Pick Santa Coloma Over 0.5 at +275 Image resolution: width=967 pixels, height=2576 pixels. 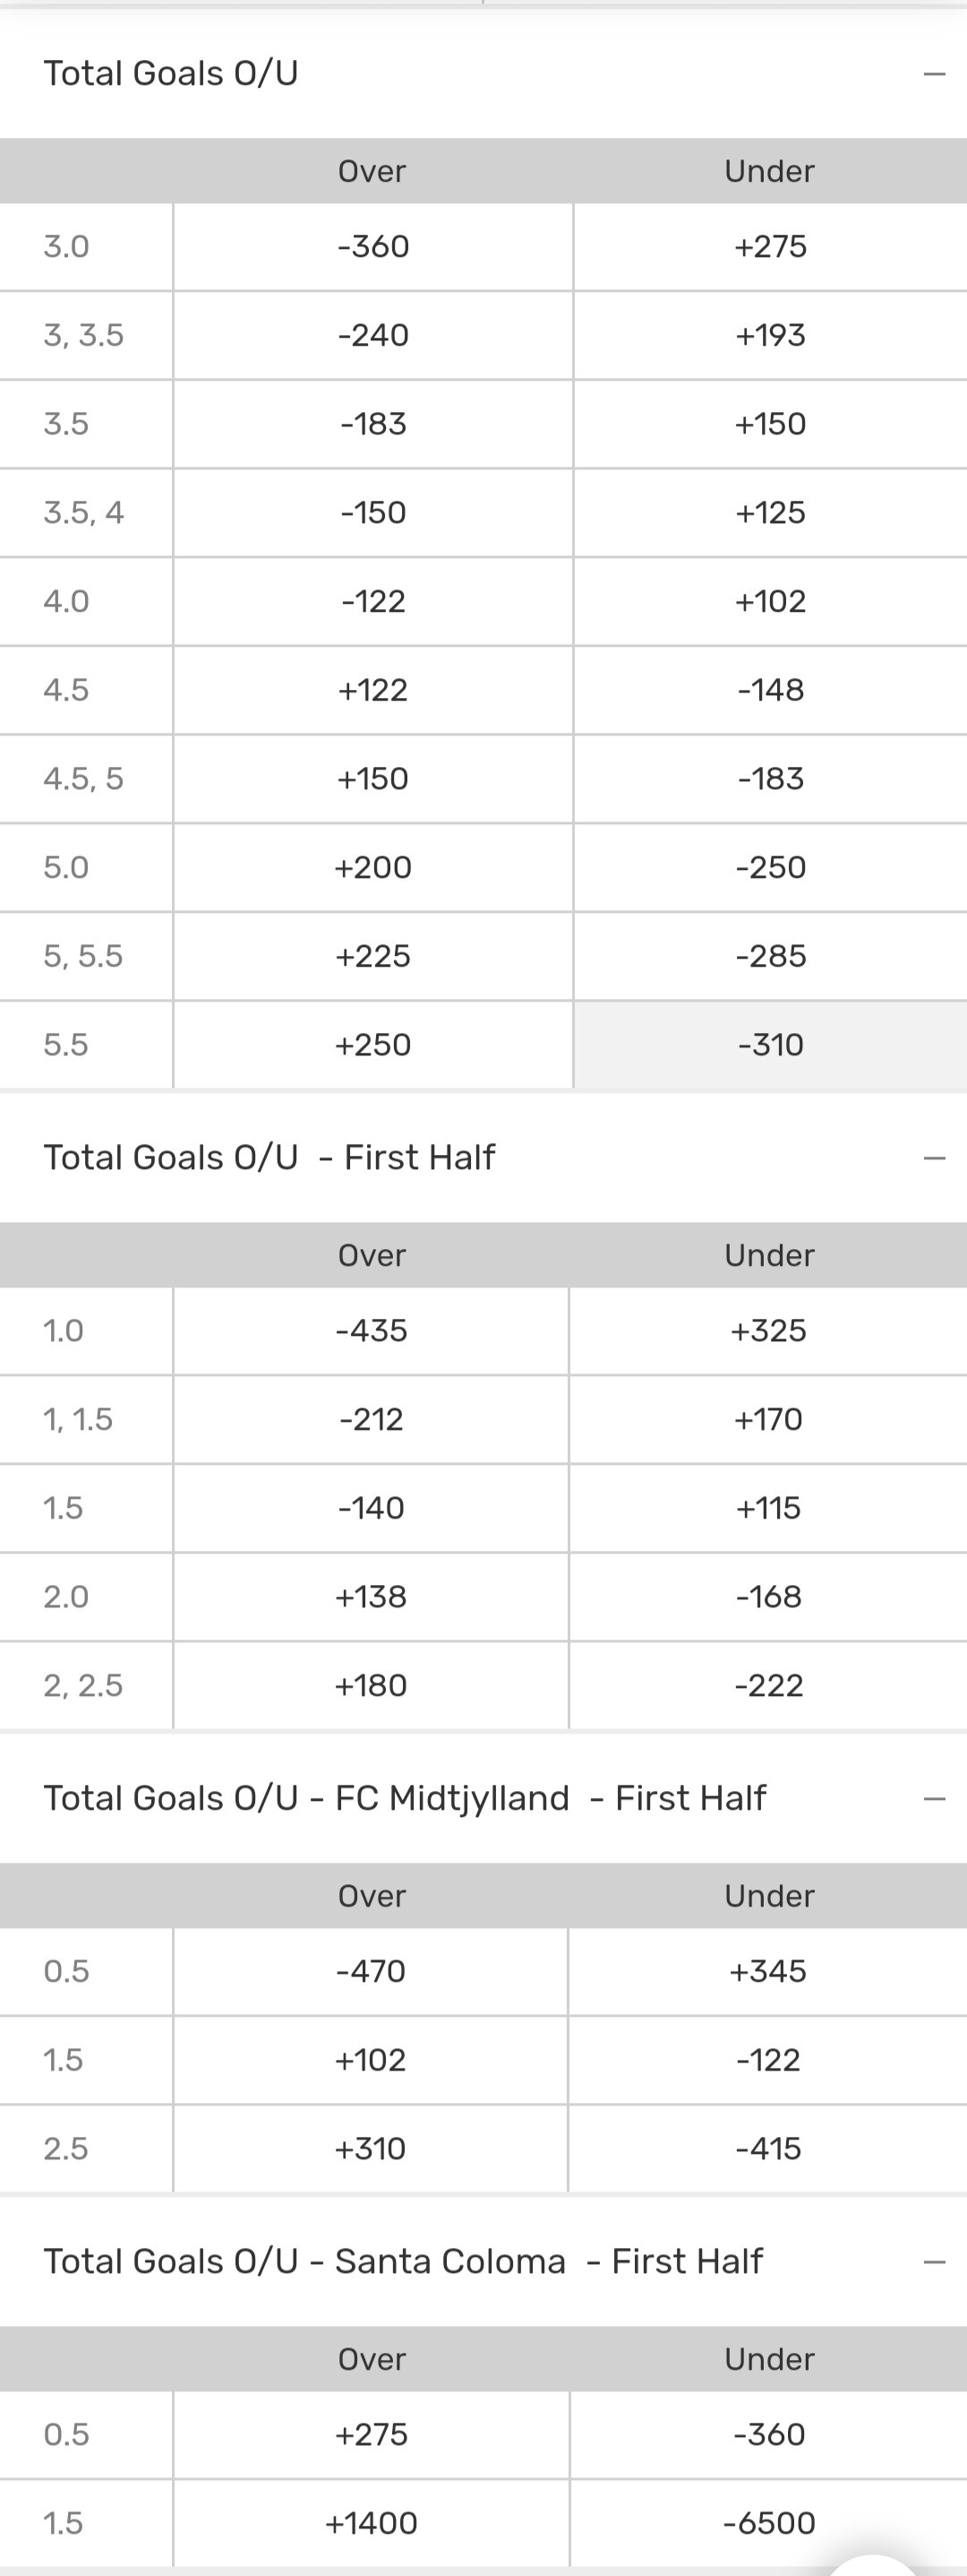point(371,2435)
